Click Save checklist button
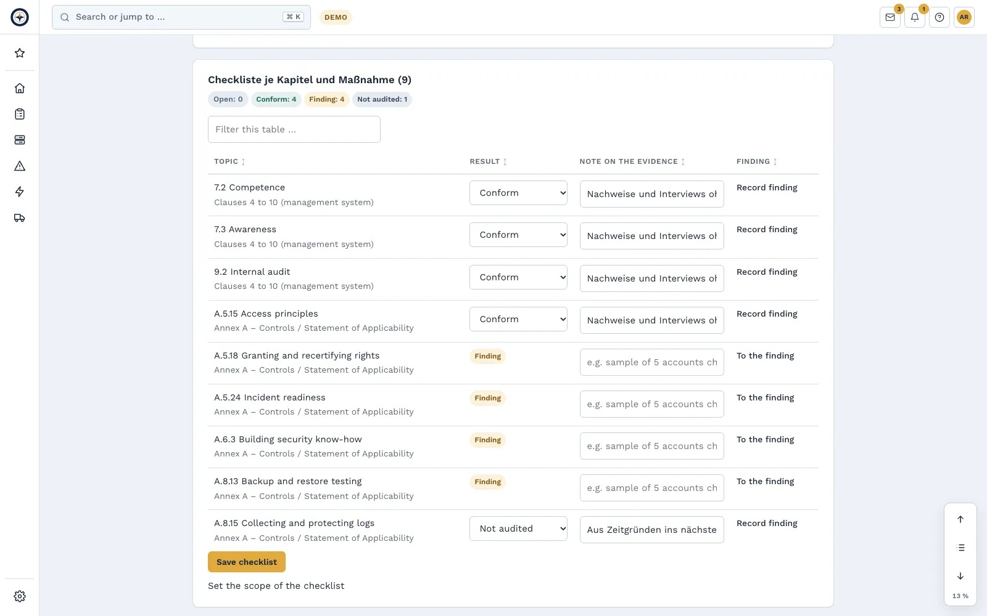 point(247,562)
